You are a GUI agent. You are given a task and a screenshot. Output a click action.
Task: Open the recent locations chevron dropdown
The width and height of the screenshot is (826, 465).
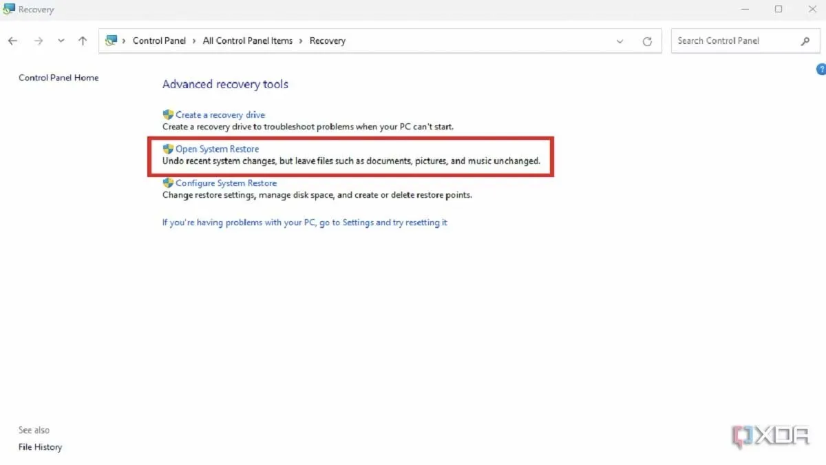click(61, 41)
